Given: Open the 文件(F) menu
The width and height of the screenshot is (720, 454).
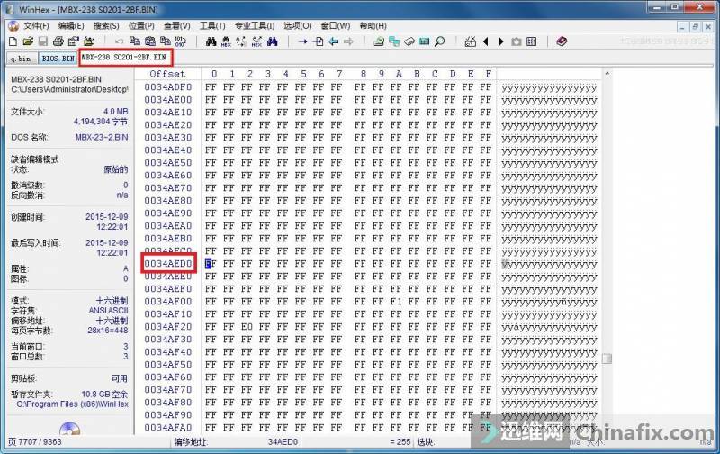Looking at the screenshot, I should coord(36,25).
